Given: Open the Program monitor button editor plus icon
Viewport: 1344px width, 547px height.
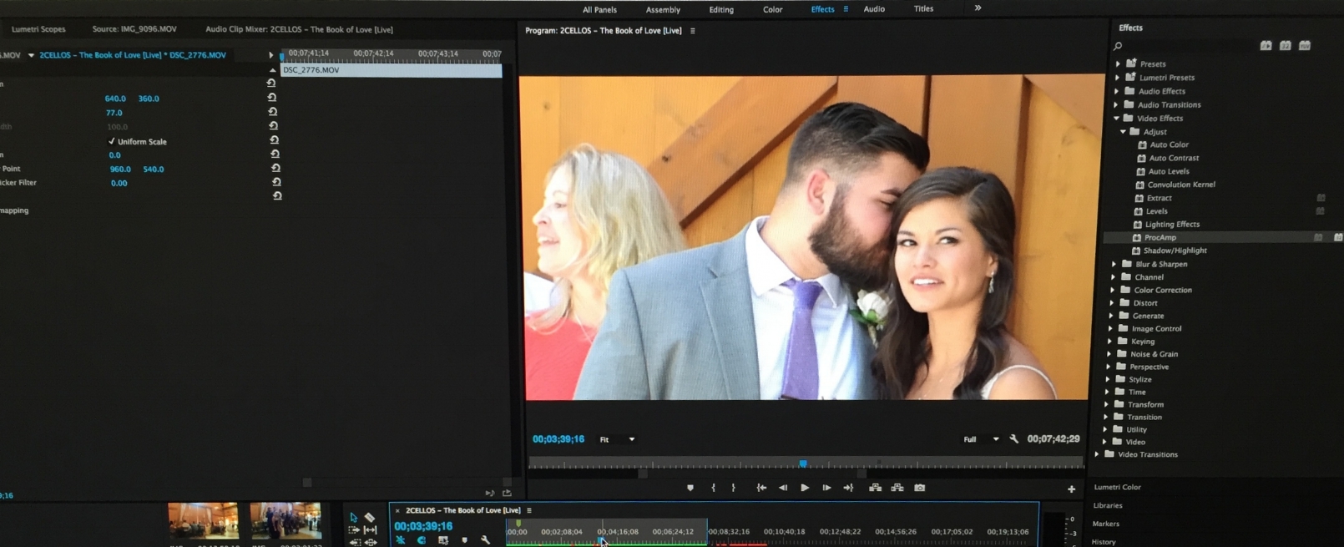Looking at the screenshot, I should pos(1071,489).
